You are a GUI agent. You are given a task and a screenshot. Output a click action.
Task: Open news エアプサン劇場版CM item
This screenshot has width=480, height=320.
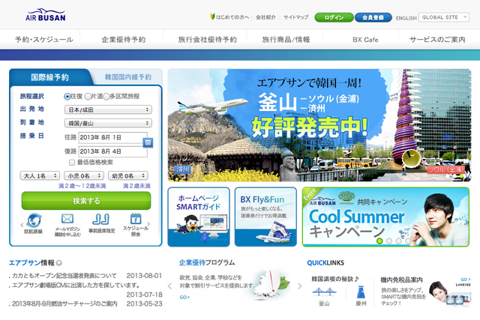tap(76, 285)
